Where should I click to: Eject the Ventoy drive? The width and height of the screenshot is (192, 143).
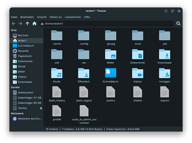click(x=41, y=108)
